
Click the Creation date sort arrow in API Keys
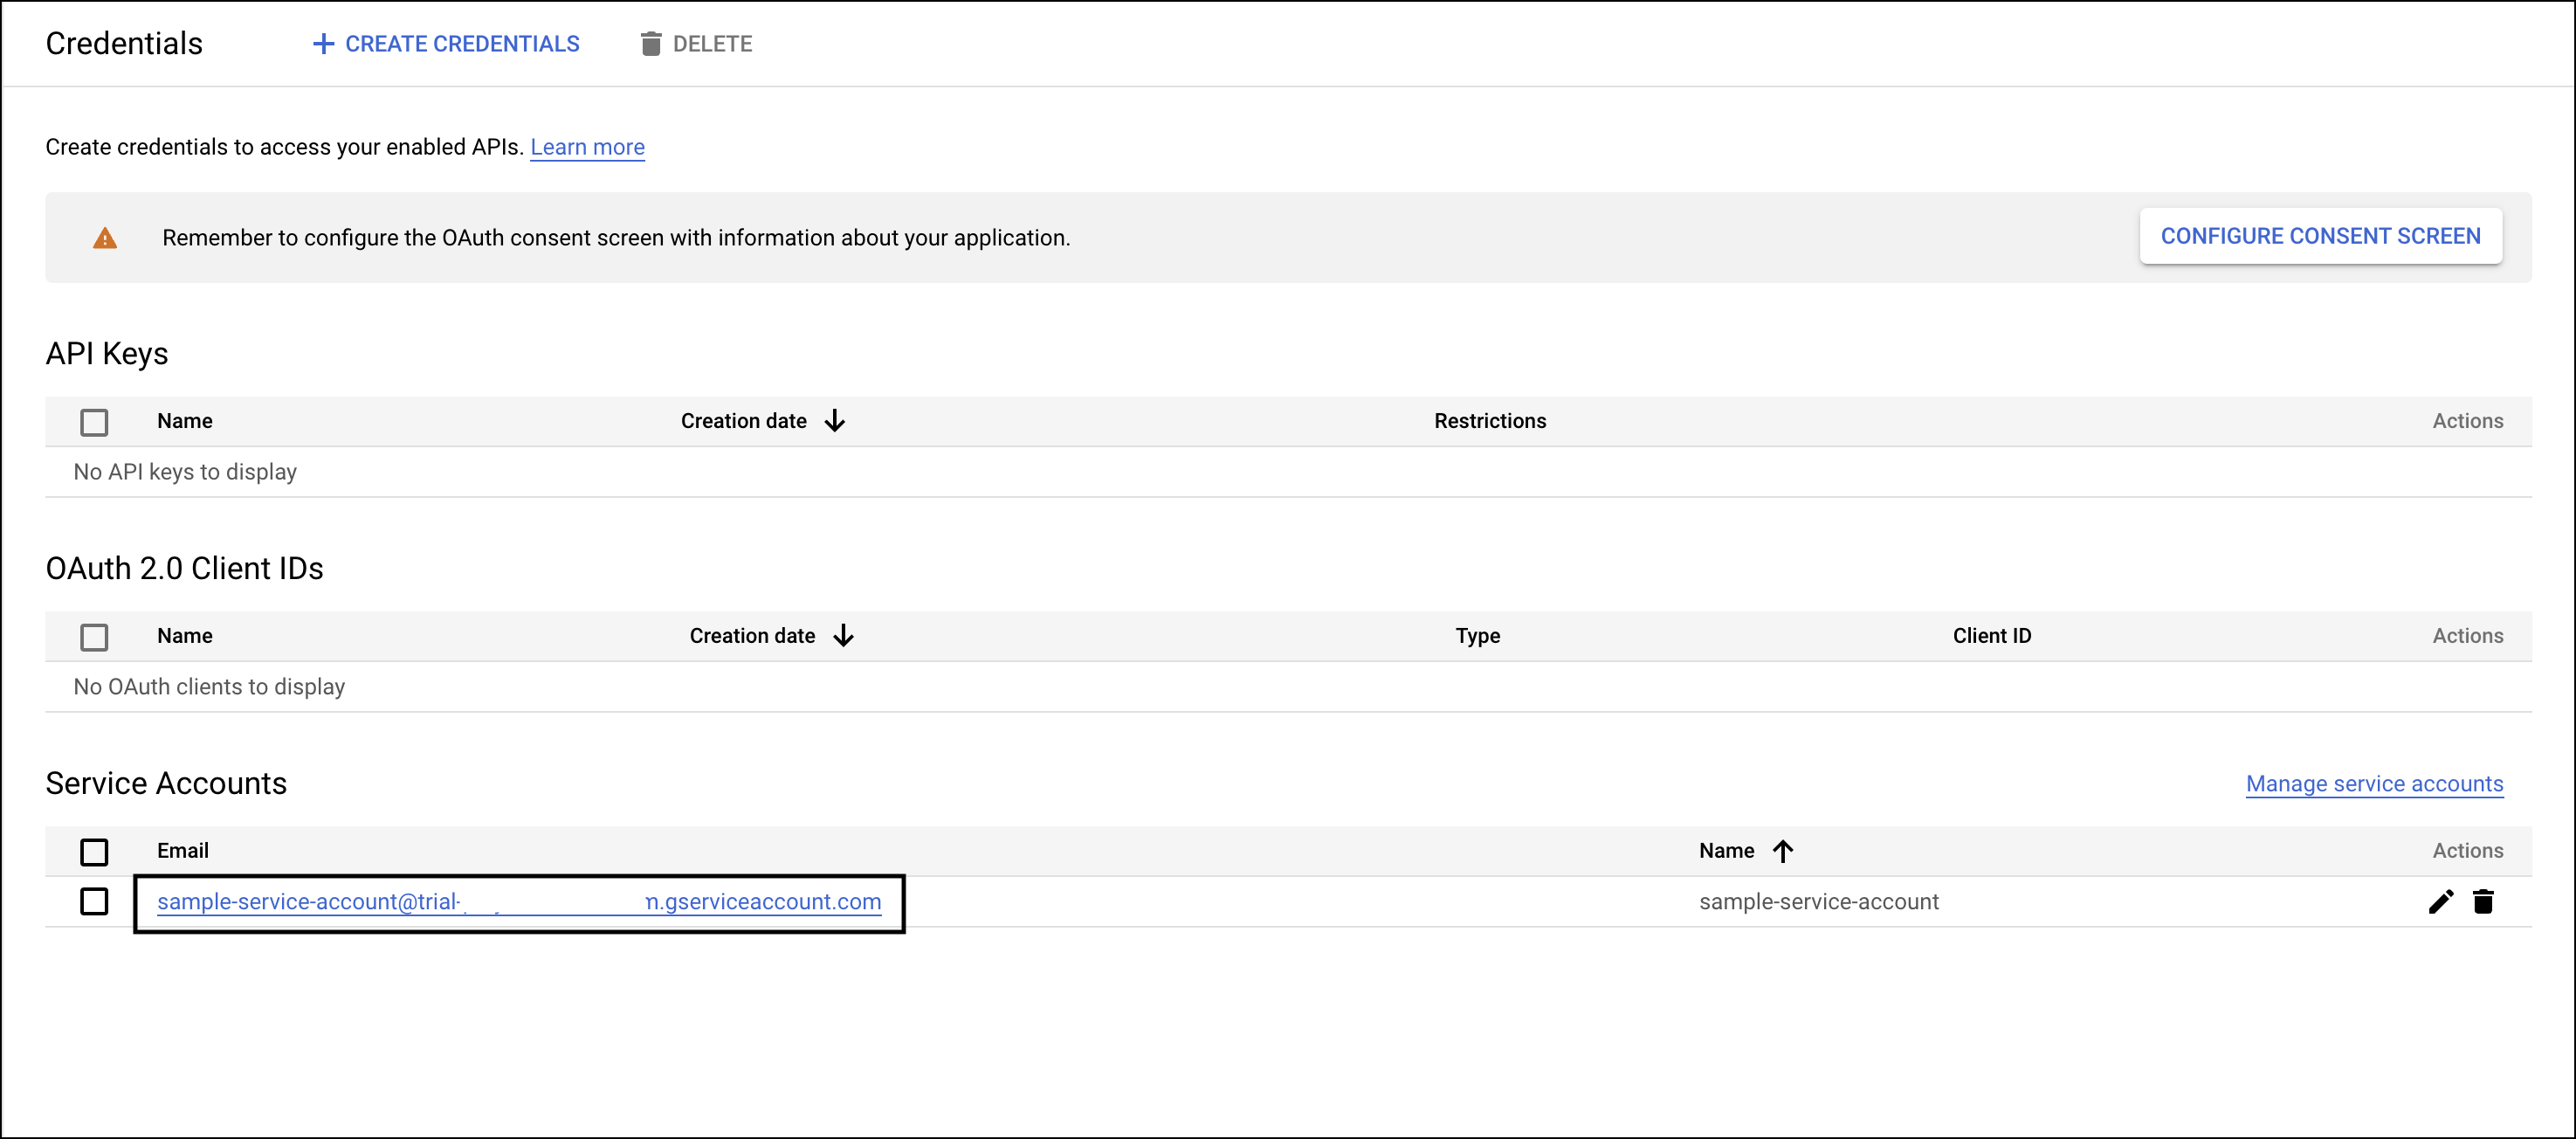coord(835,420)
